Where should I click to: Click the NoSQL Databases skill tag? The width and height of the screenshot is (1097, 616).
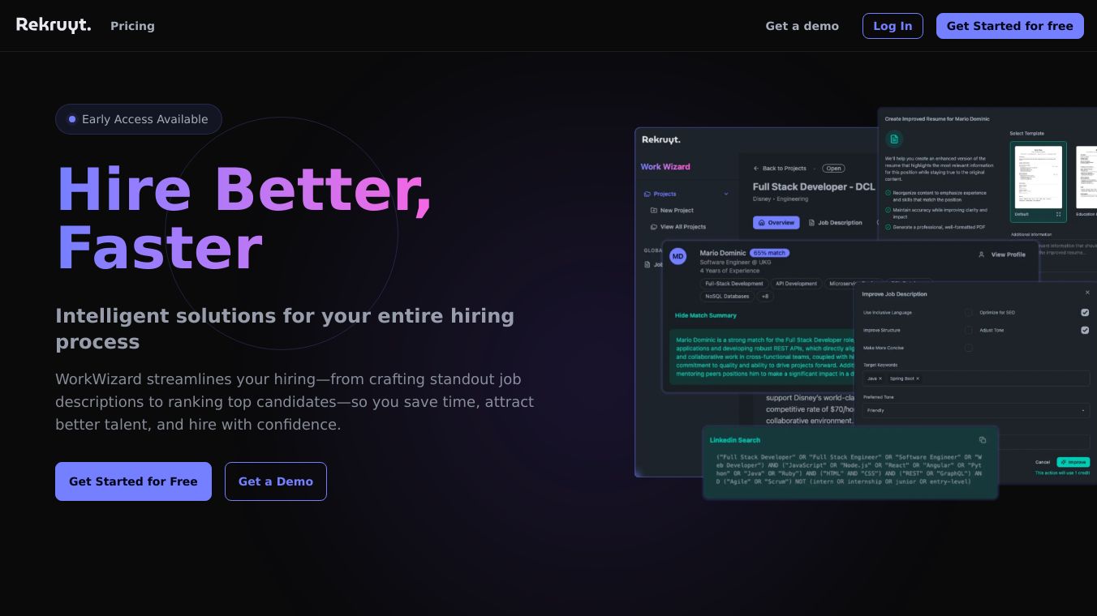[x=727, y=297]
